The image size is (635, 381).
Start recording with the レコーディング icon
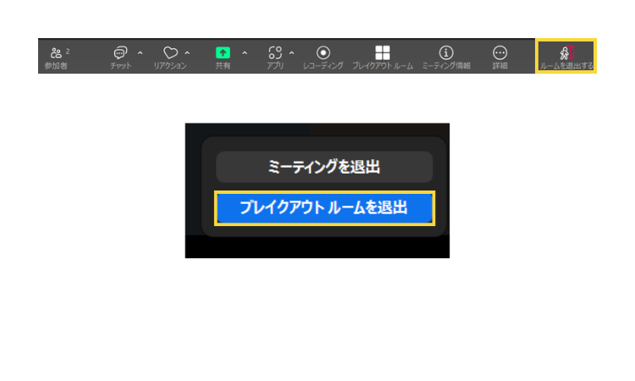point(323,52)
